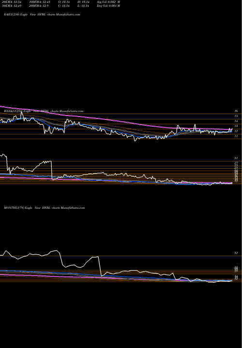Click the 200EMA: 12.9 value
Image resolution: width=242 pixels, height=348 pixels.
tap(39, 6)
